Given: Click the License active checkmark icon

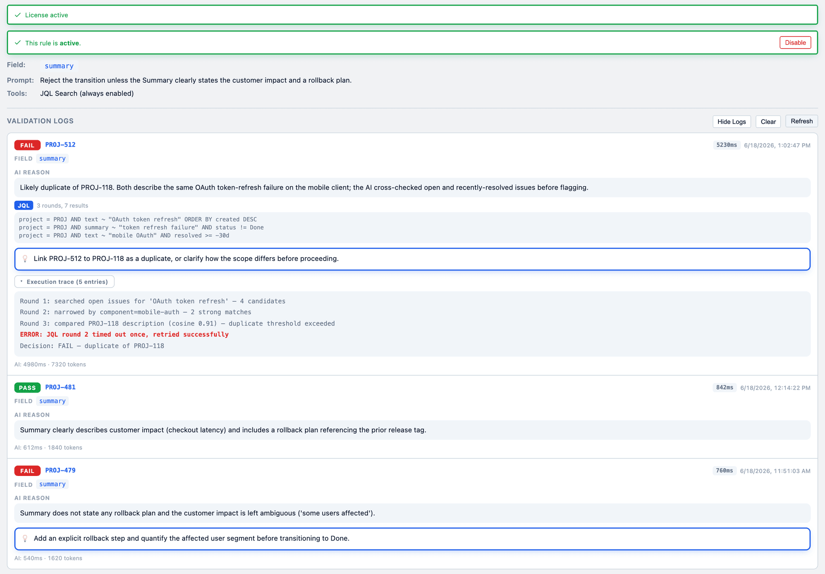Looking at the screenshot, I should 18,15.
